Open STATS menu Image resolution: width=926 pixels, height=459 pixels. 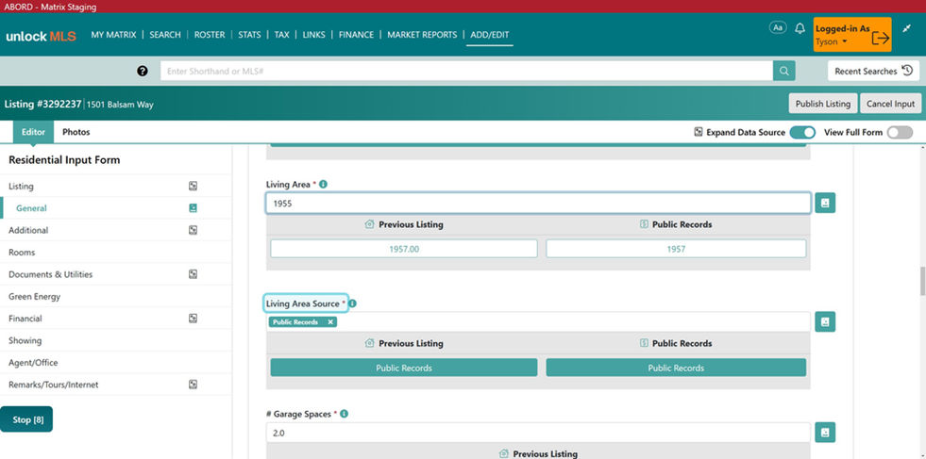tap(249, 35)
